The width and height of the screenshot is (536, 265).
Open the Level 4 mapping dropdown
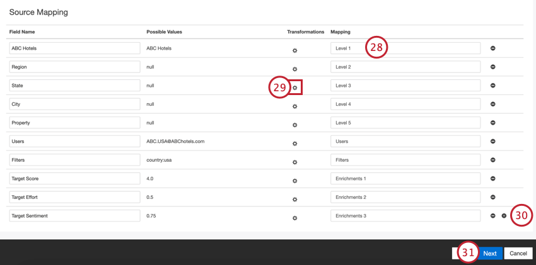405,104
